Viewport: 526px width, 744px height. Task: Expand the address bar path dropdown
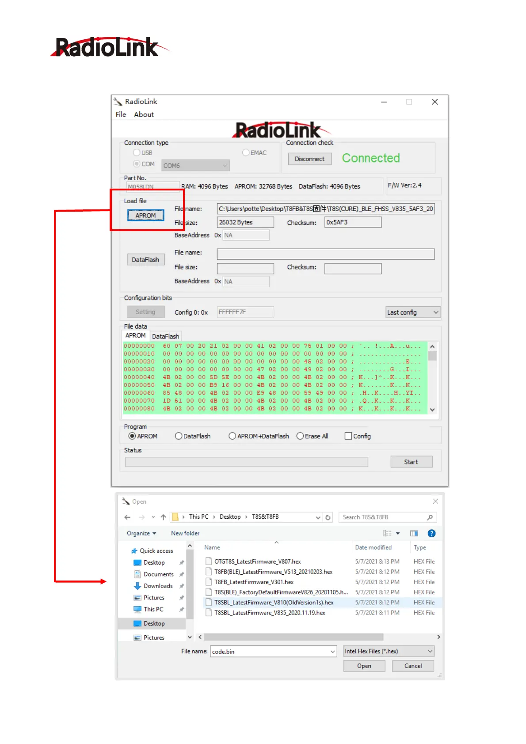[318, 517]
